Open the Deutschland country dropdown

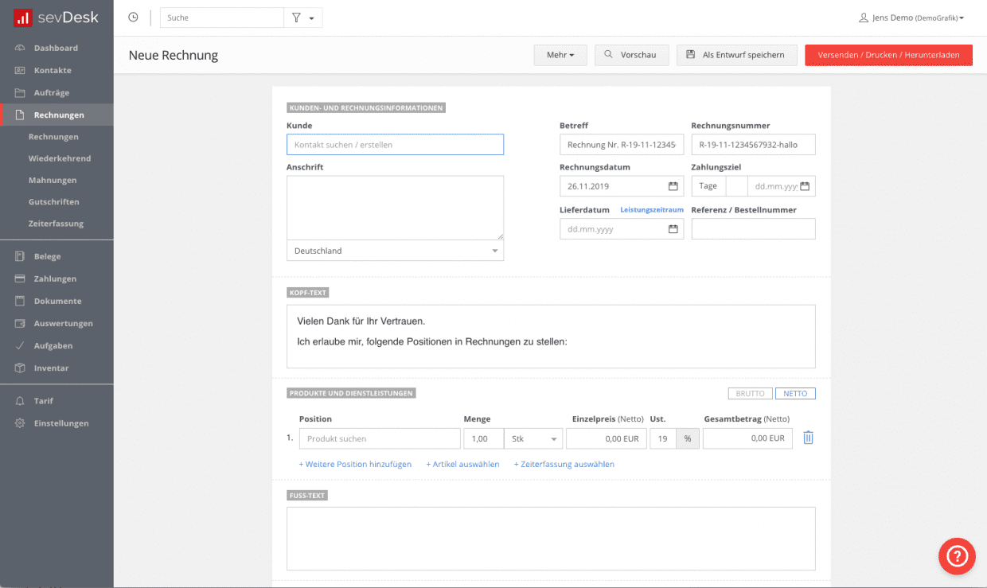(395, 251)
